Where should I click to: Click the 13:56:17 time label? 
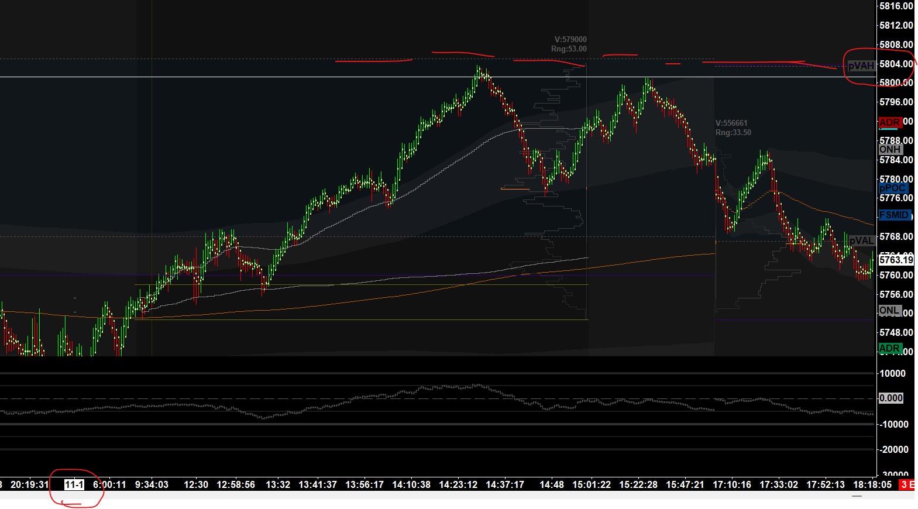click(x=365, y=484)
